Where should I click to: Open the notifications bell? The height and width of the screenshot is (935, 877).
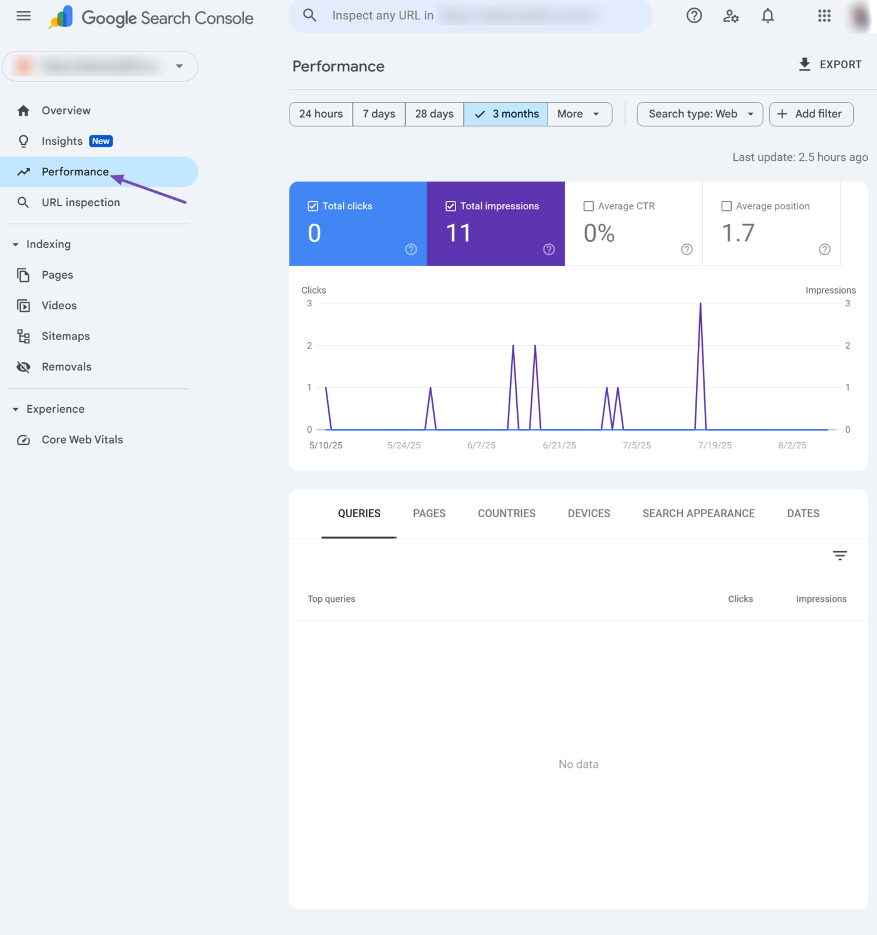(767, 16)
